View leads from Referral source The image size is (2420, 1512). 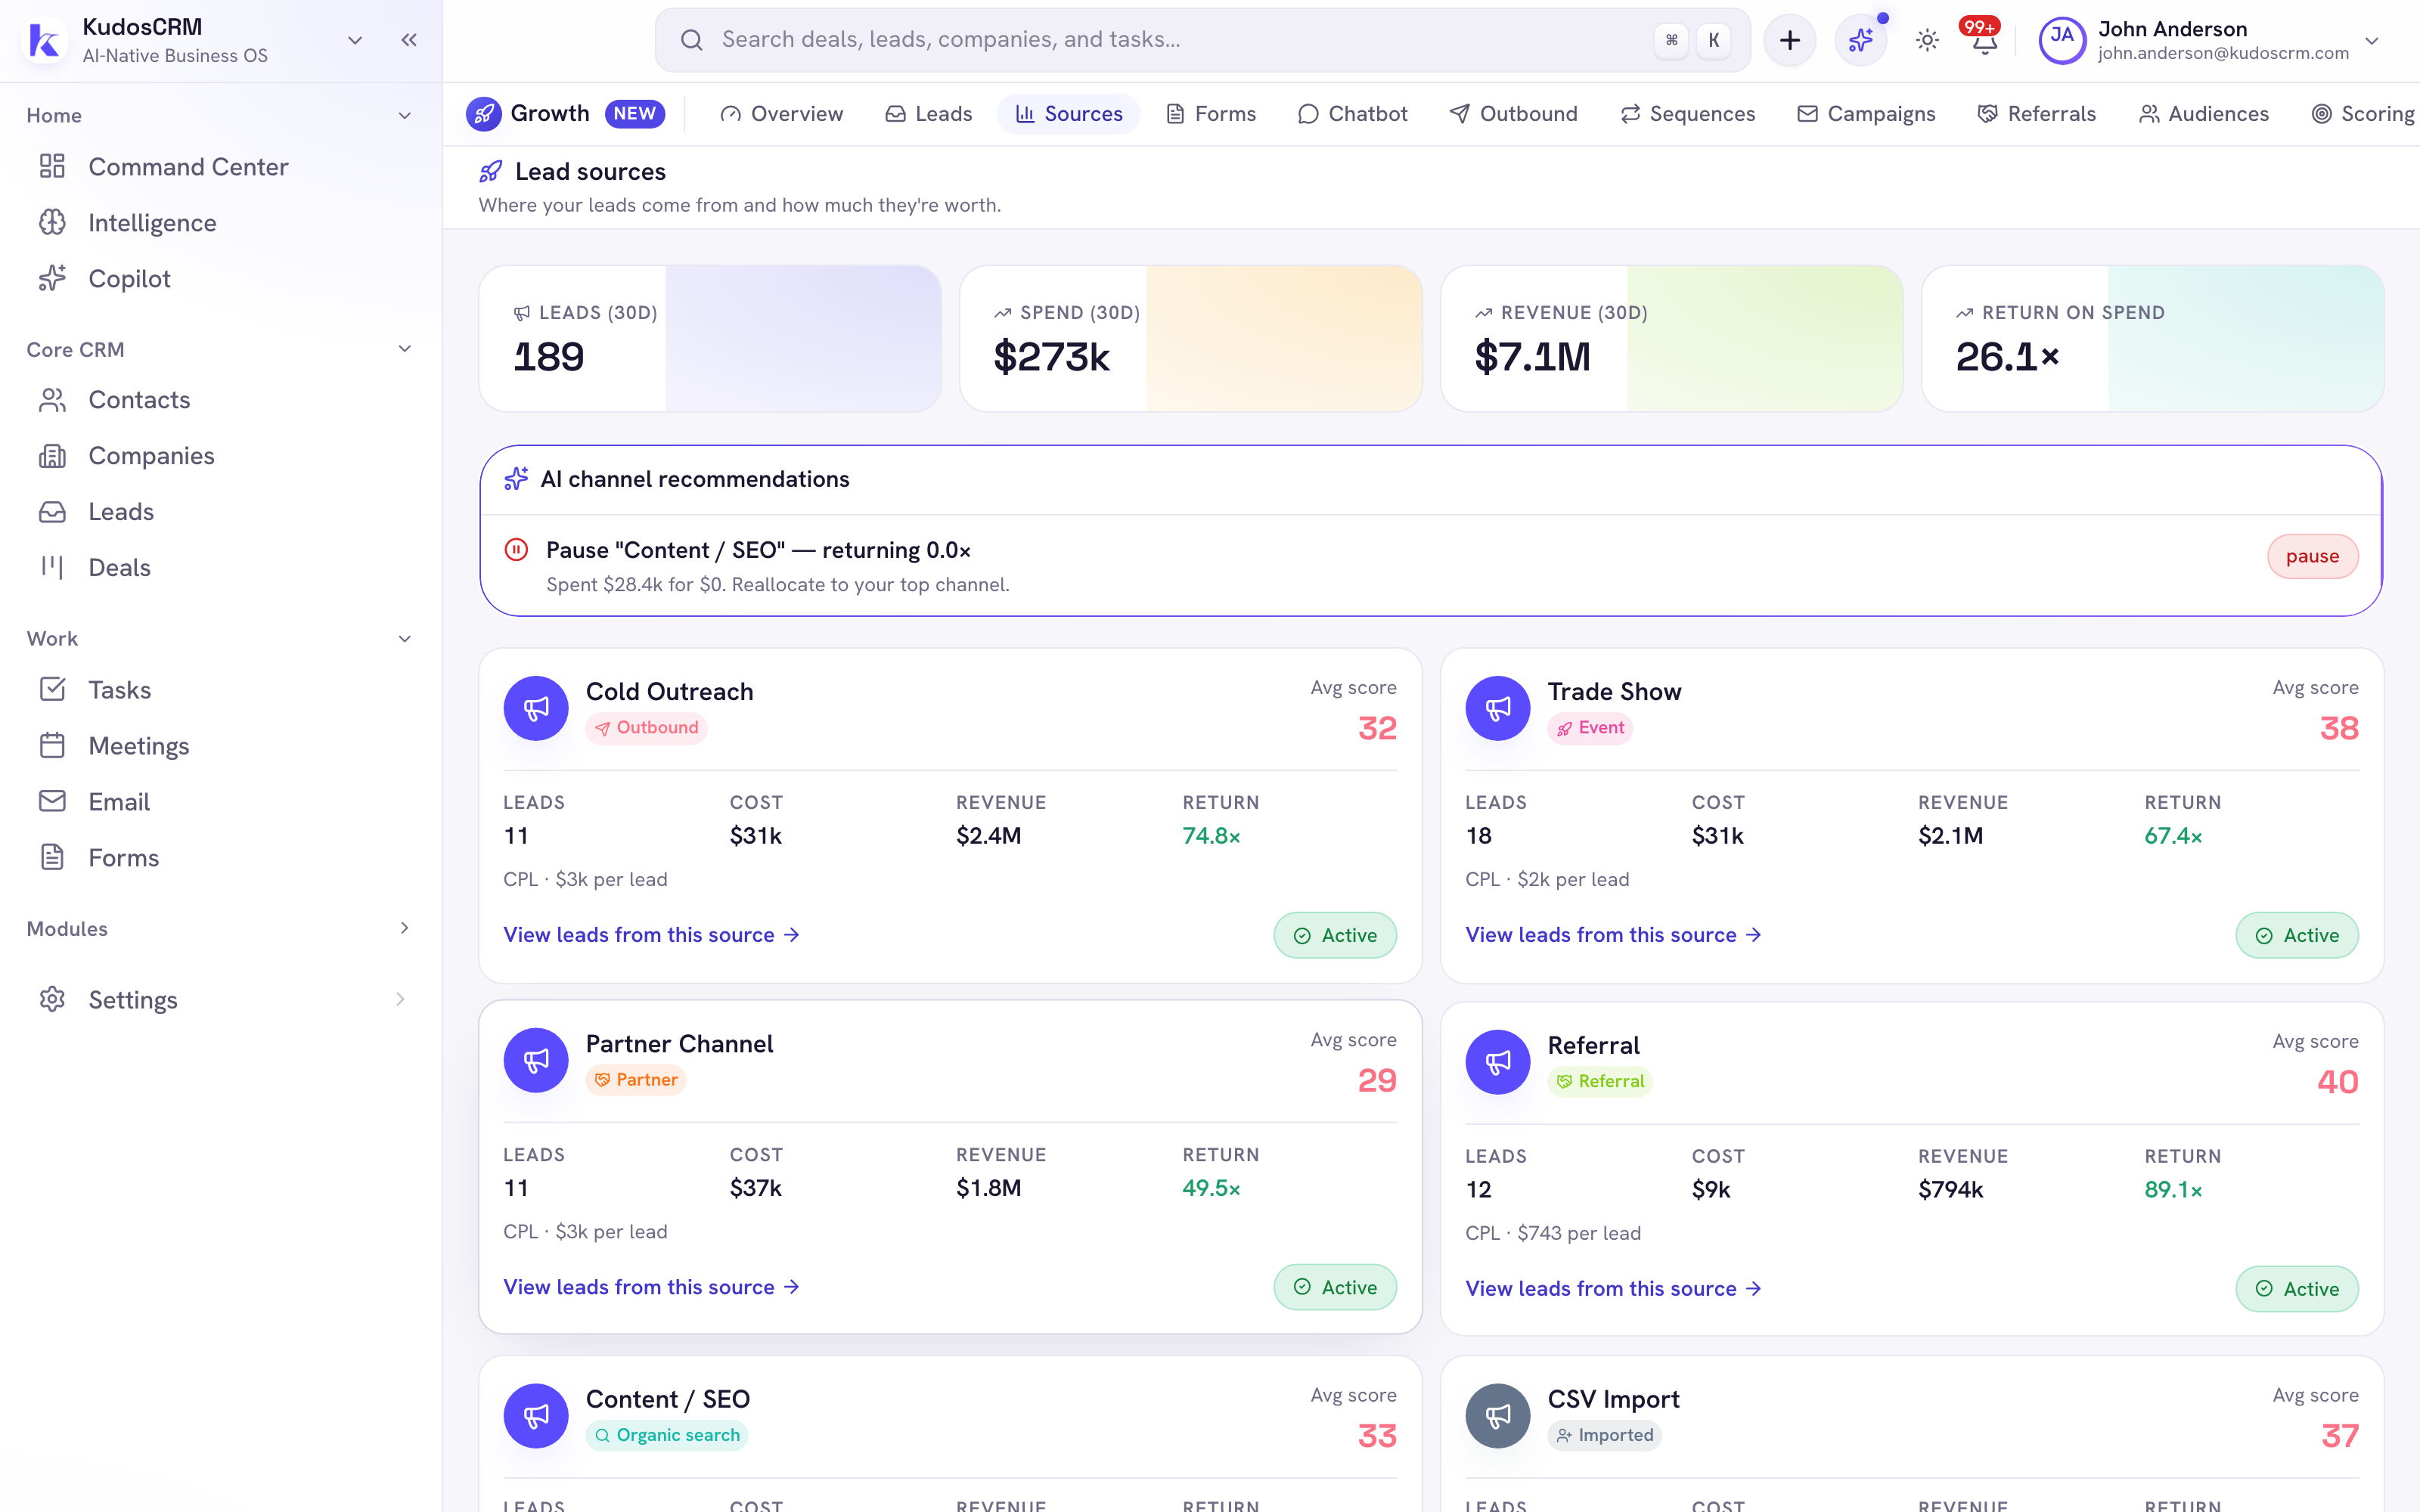coord(1613,1289)
